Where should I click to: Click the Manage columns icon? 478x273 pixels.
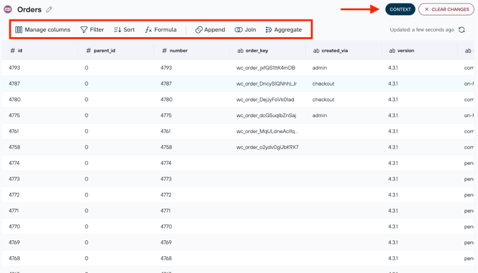(18, 30)
